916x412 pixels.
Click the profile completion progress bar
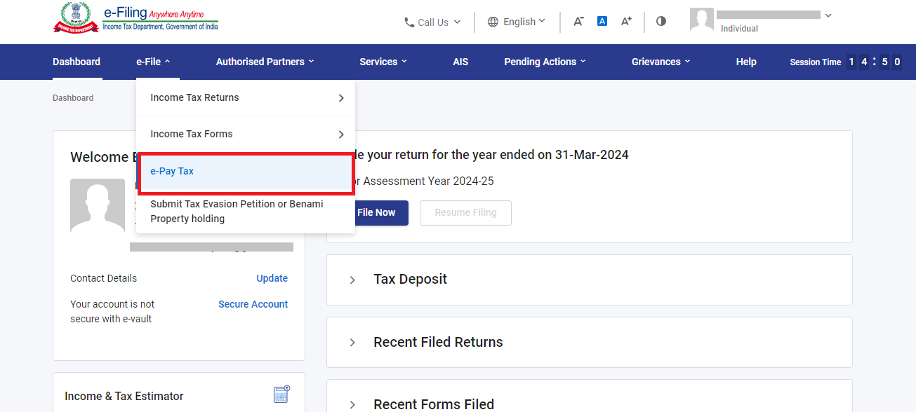point(211,247)
